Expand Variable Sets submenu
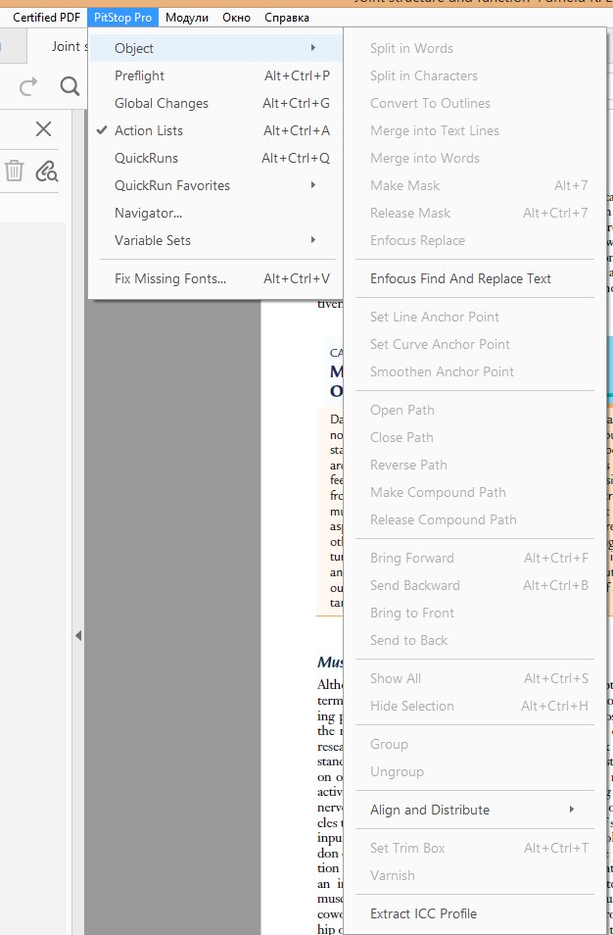The image size is (613, 935). 215,240
